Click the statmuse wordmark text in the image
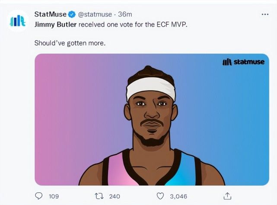Image resolution: width=277 pixels, height=205 pixels. click(x=249, y=62)
